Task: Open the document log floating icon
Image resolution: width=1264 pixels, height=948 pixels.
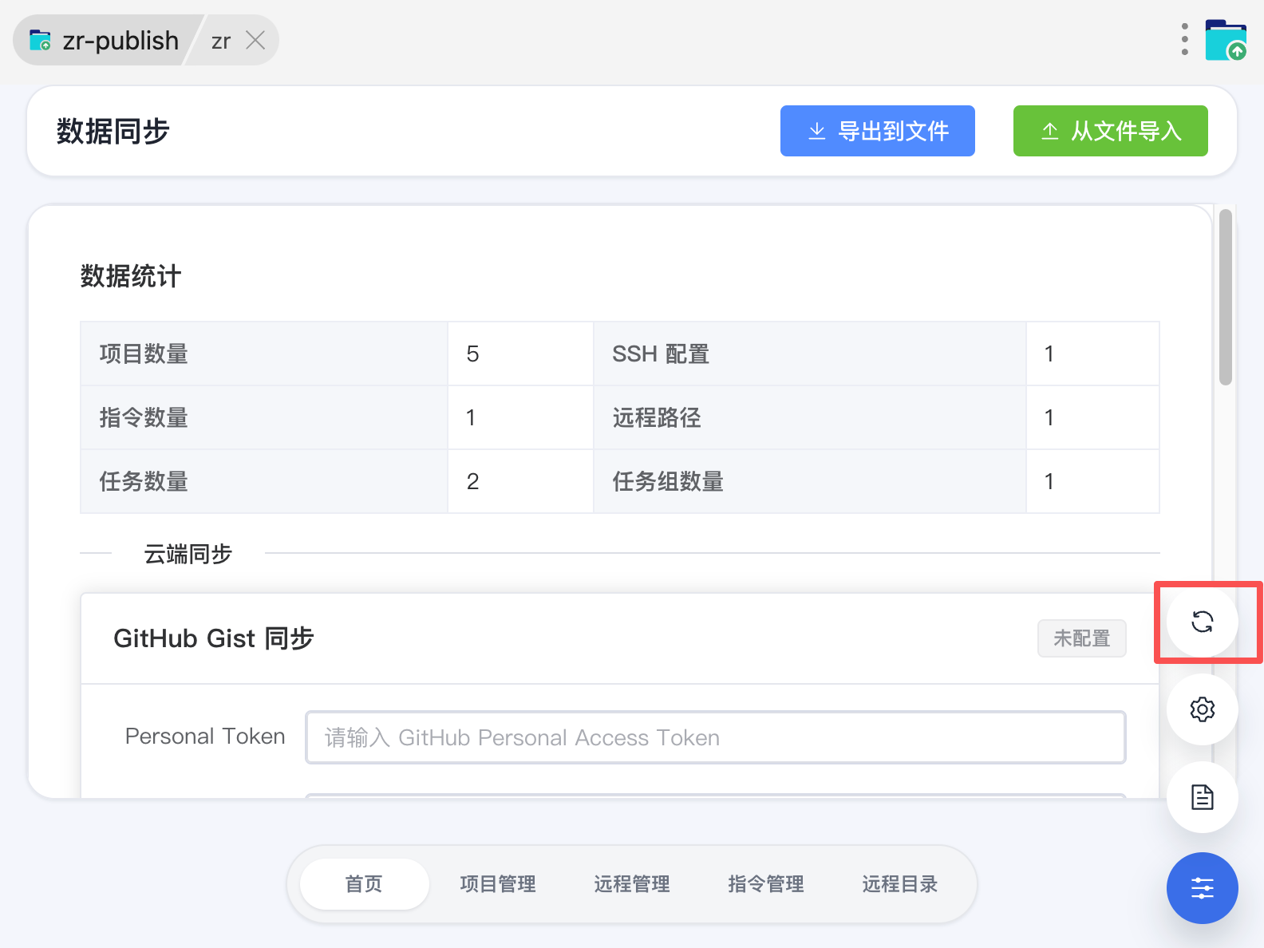Action: 1202,797
